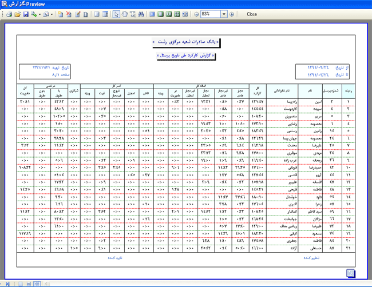Click the page icon at report bottom right

(x=350, y=273)
